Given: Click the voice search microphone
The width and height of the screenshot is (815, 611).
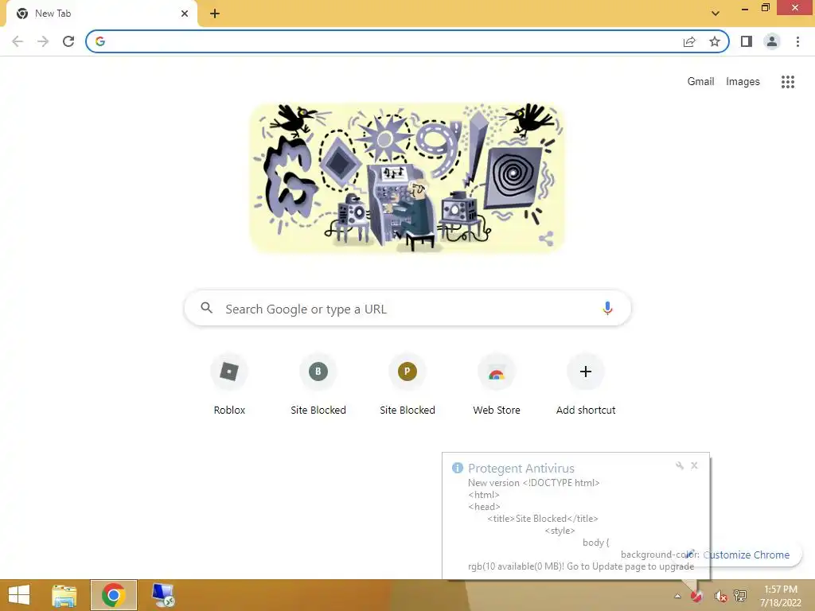Looking at the screenshot, I should [x=607, y=308].
